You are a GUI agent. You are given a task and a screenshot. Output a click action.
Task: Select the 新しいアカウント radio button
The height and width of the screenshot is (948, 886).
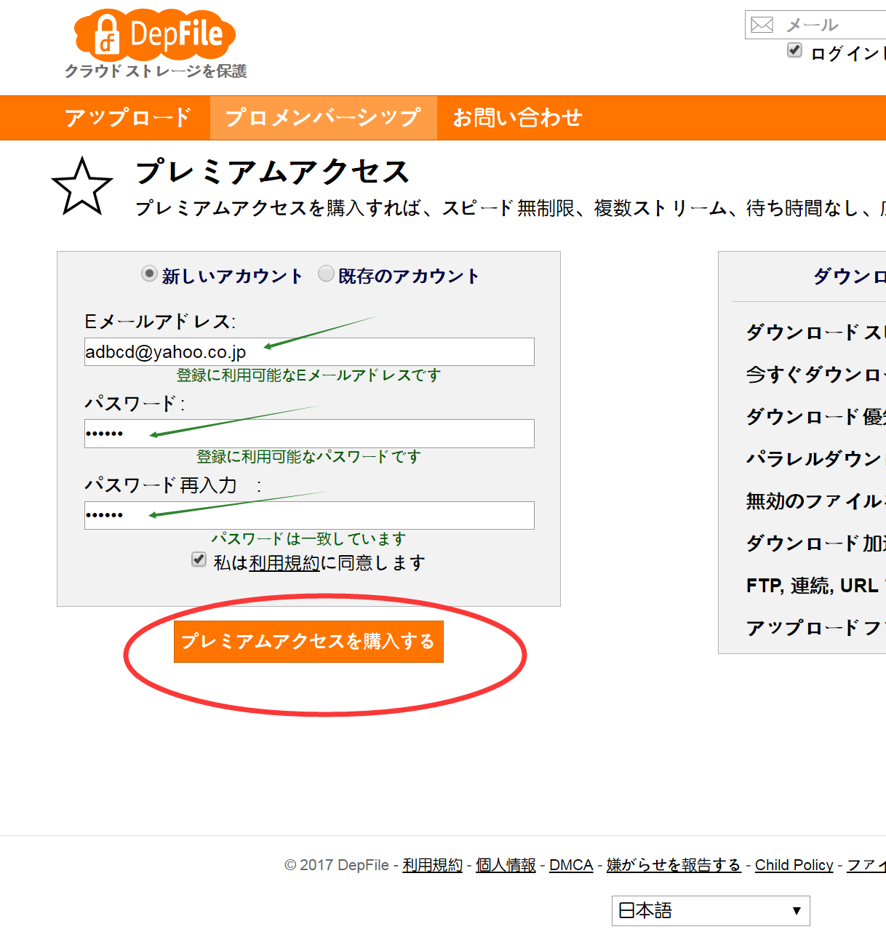149,274
